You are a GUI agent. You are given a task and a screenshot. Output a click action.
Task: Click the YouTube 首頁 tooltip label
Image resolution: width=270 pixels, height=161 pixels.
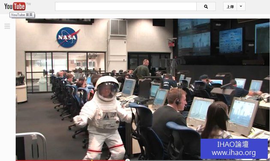click(22, 15)
